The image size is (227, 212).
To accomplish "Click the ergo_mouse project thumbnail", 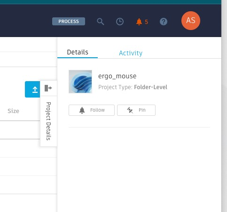I will pos(80,82).
